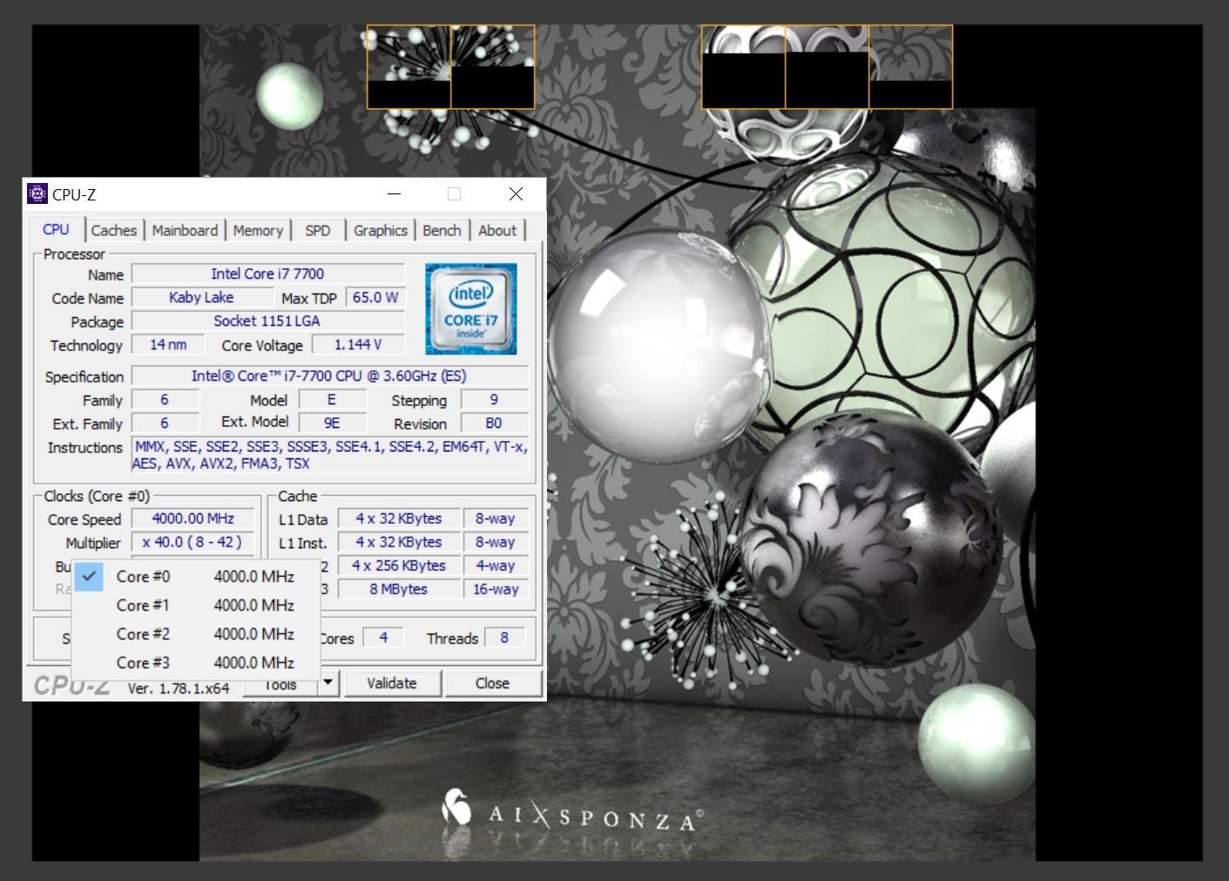Click the Technology value 14 nm
The height and width of the screenshot is (881, 1229).
(x=168, y=344)
